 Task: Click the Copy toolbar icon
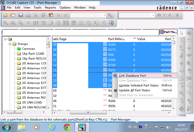pos(43,15)
